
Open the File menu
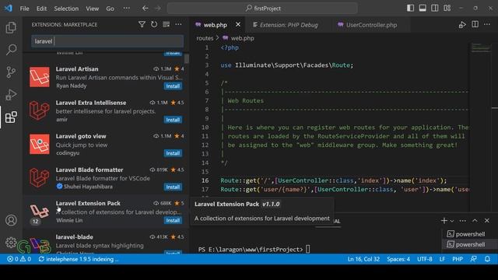pyautogui.click(x=24, y=9)
